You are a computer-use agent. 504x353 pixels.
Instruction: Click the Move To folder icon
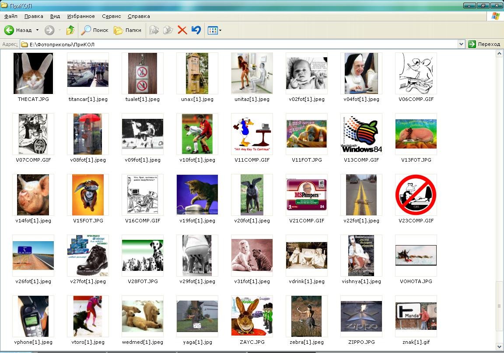click(x=154, y=30)
